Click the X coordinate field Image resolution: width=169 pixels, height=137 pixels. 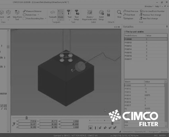coord(28,121)
